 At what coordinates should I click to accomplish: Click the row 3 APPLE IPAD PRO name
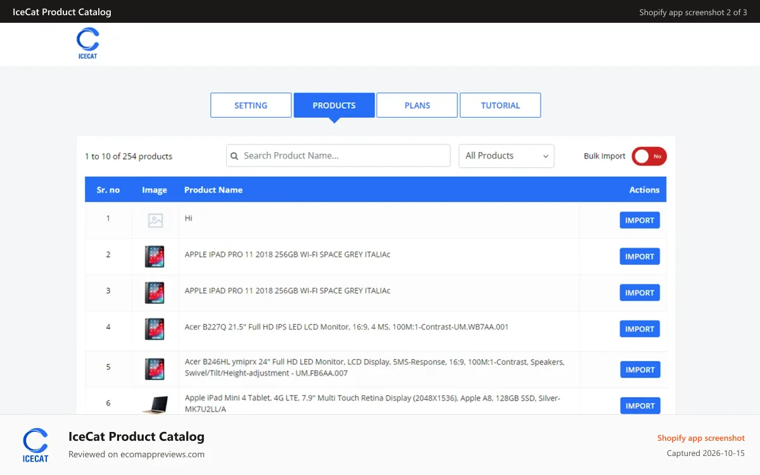tap(288, 291)
